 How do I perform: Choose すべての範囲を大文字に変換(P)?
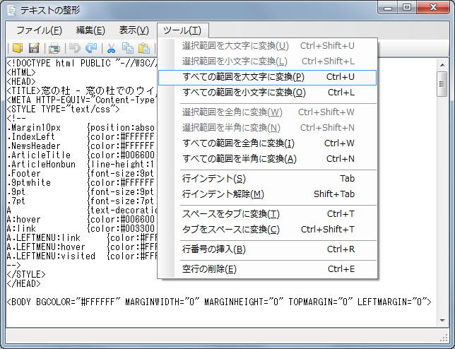click(267, 78)
